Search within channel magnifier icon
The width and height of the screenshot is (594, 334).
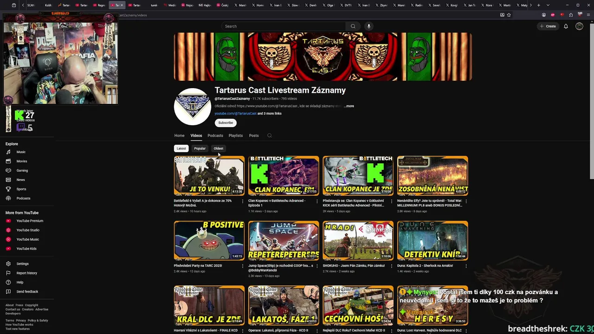[x=270, y=135]
